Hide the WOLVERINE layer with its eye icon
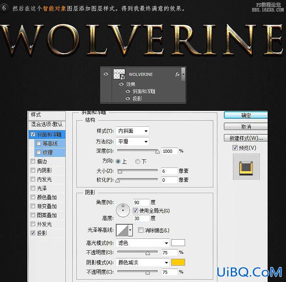286x282 pixels. click(106, 74)
